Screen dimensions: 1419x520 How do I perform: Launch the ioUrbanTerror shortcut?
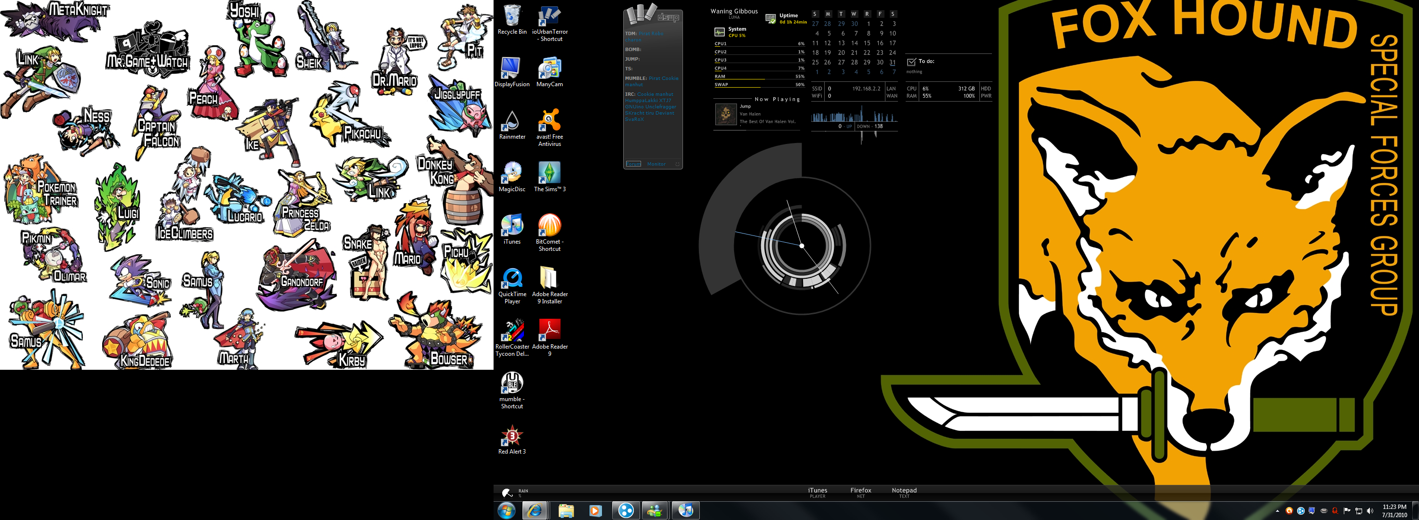550,24
